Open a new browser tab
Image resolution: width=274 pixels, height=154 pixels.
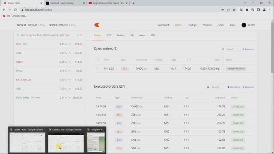click(133, 3)
